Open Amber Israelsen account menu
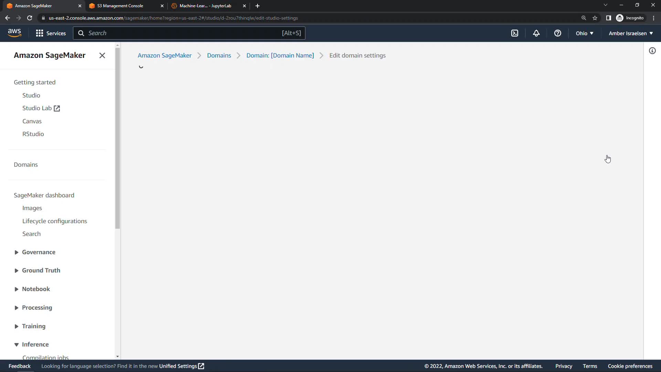 coord(630,33)
